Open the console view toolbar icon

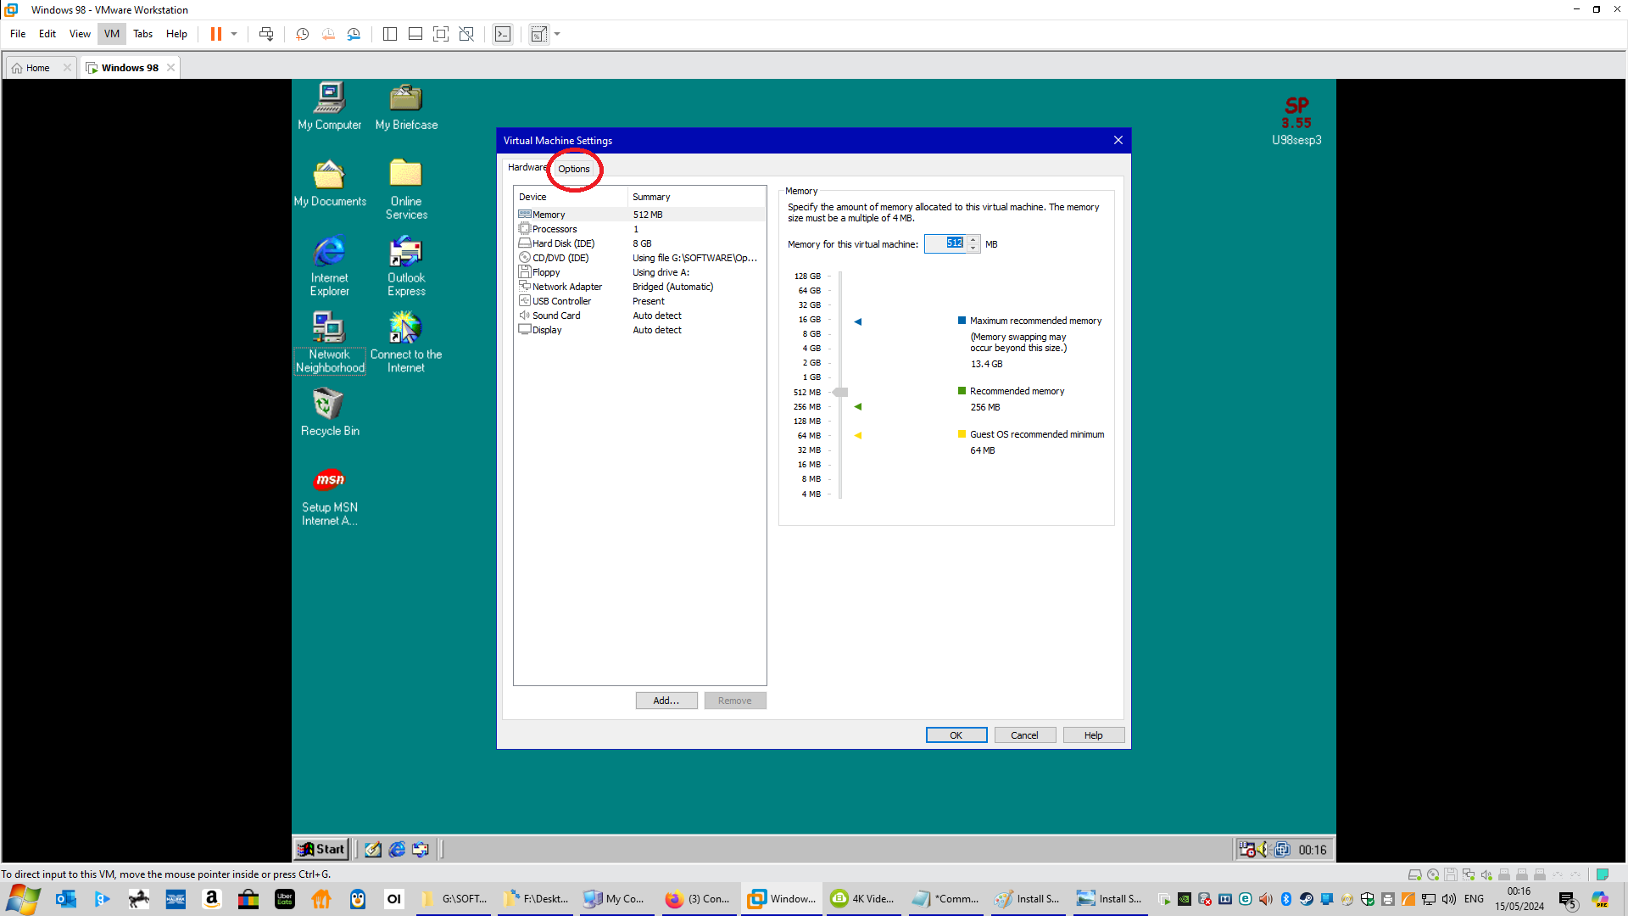[x=503, y=34]
